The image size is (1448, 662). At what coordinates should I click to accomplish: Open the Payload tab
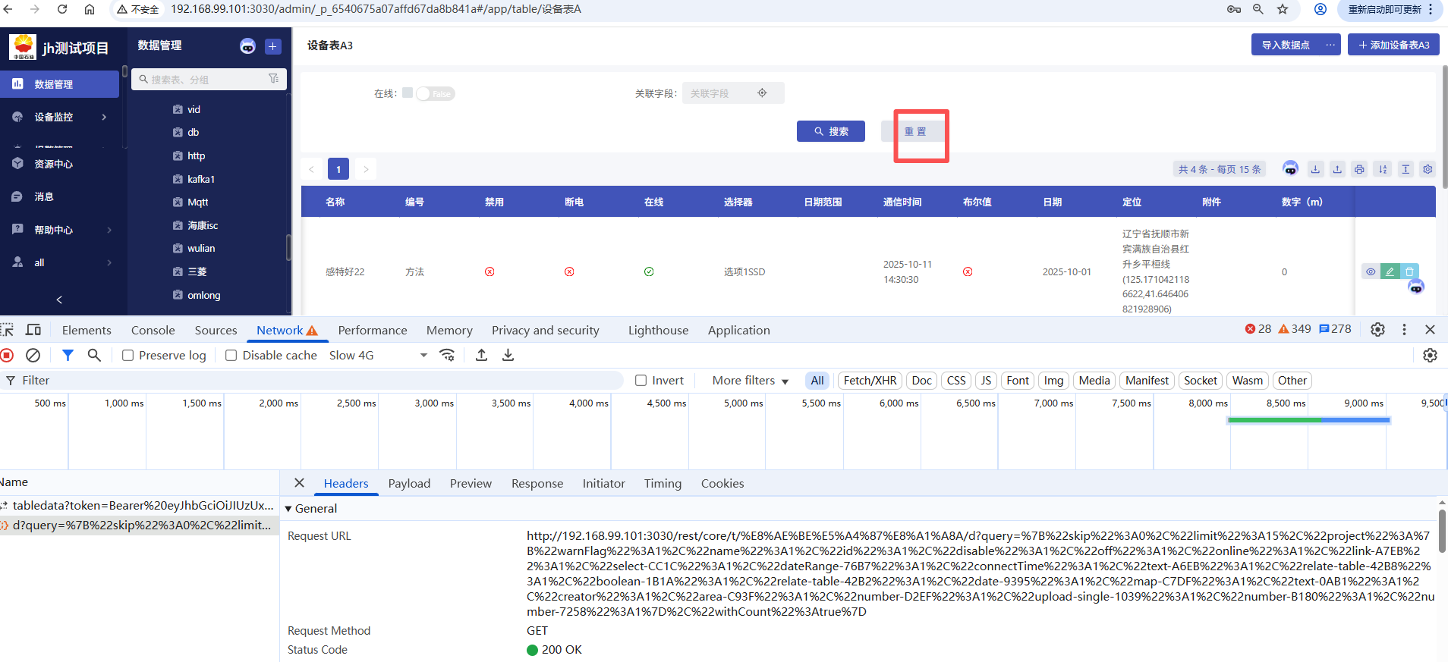click(409, 484)
